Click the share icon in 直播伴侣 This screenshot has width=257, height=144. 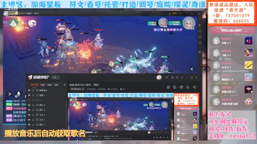194,87
